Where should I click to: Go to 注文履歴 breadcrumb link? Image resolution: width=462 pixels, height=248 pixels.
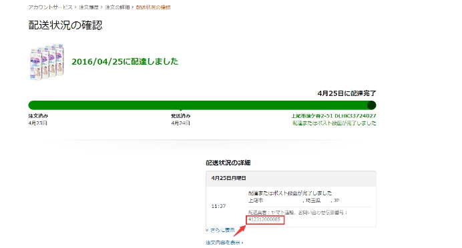89,7
